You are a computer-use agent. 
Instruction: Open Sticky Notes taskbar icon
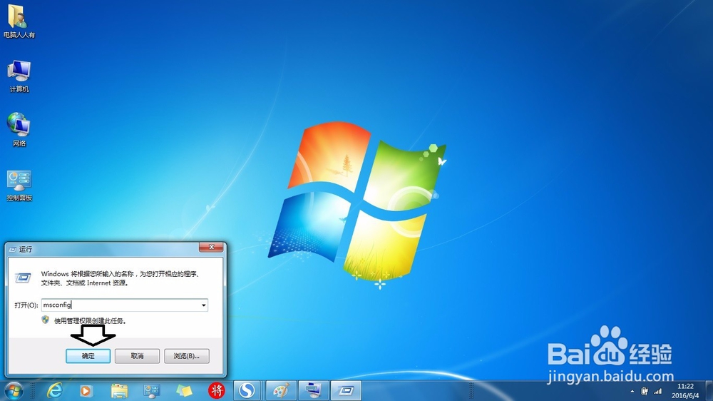coord(184,390)
